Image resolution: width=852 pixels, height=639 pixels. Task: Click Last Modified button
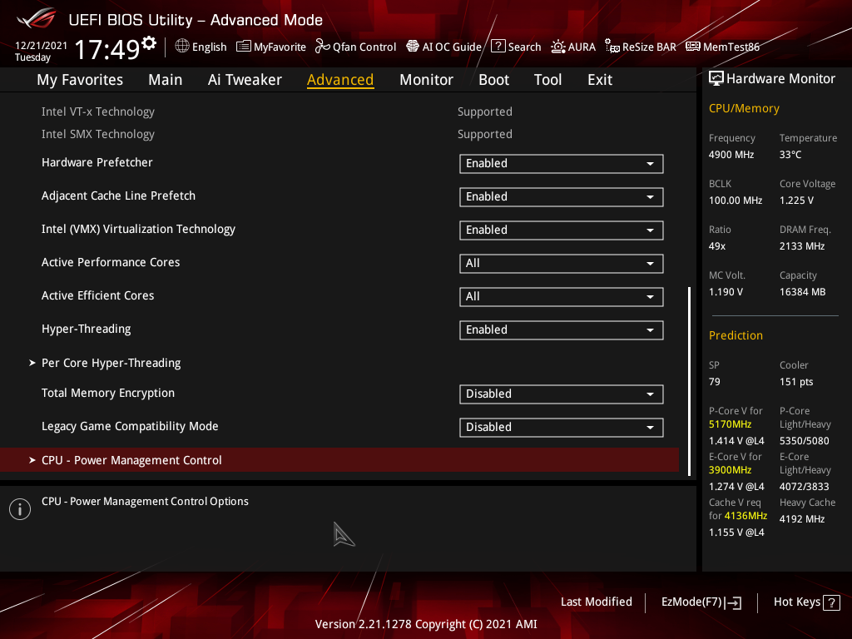[596, 602]
